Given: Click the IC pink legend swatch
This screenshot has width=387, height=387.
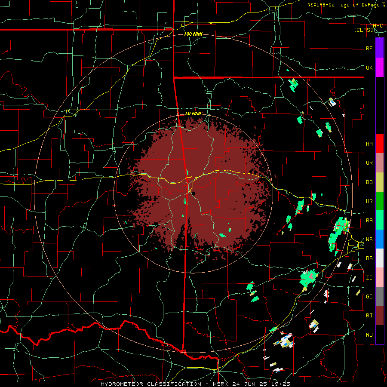Looking at the screenshot, I should tap(380, 277).
